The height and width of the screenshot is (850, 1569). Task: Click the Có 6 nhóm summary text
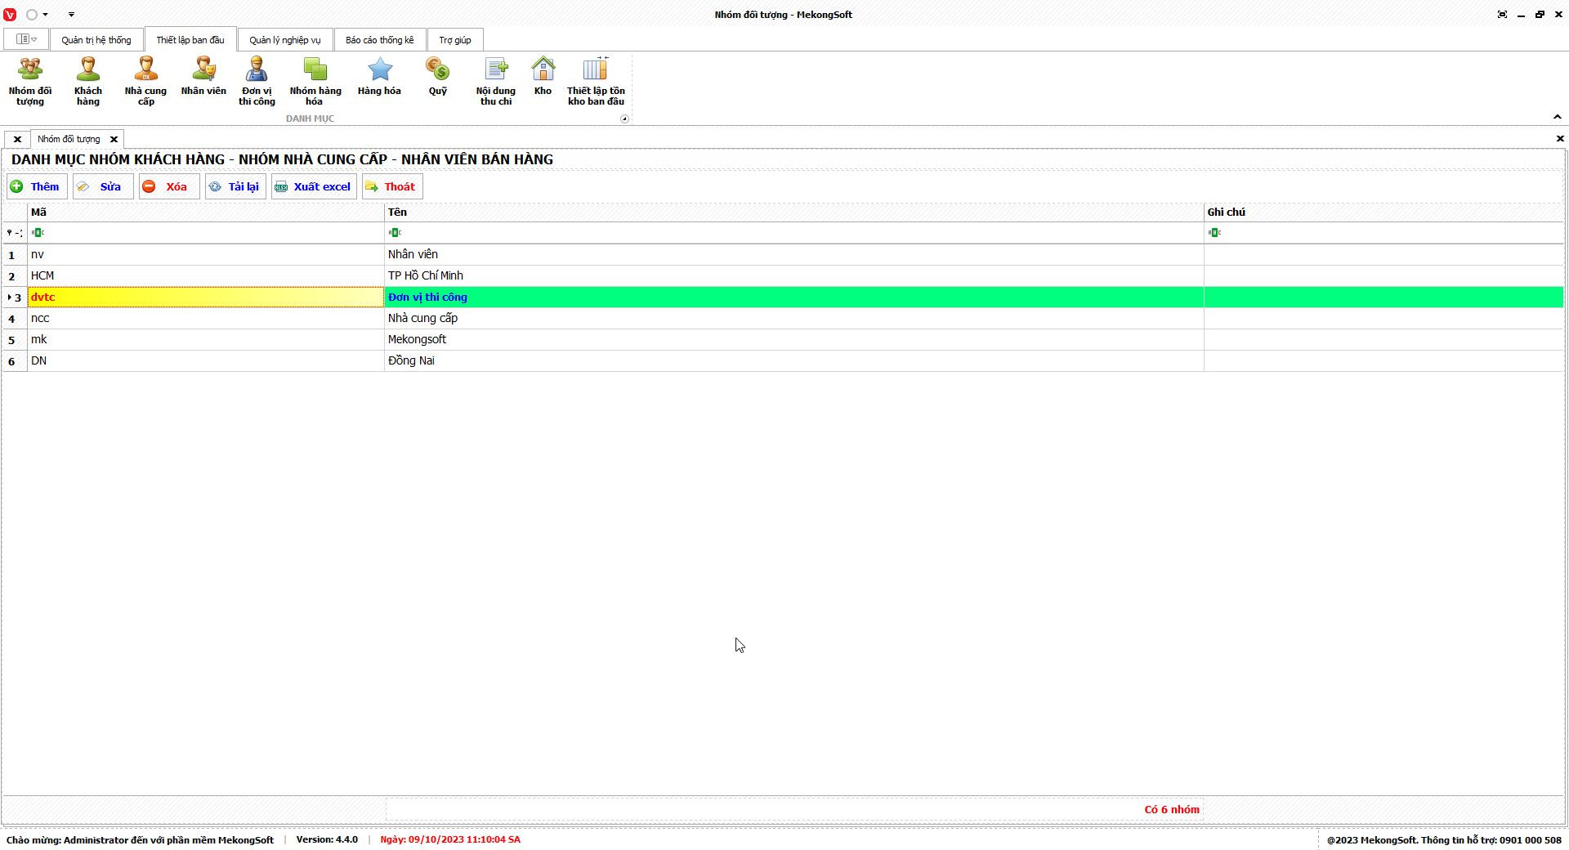[1172, 810]
